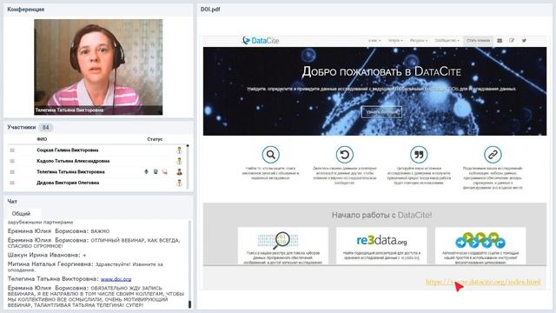Select participant 'Дедова Виктория Олеговна'
Image resolution: width=556 pixels, height=313 pixels.
(x=68, y=183)
